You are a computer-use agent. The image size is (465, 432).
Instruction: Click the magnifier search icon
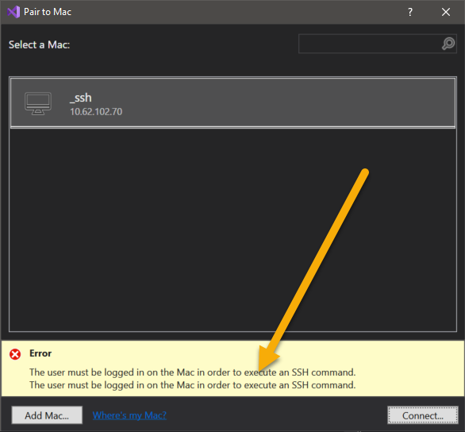448,44
